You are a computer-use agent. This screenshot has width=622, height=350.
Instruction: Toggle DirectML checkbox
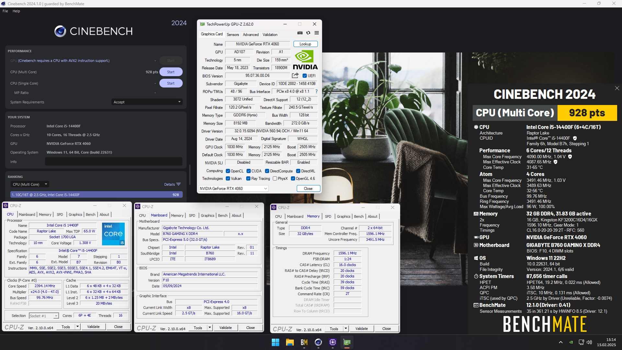(x=298, y=171)
